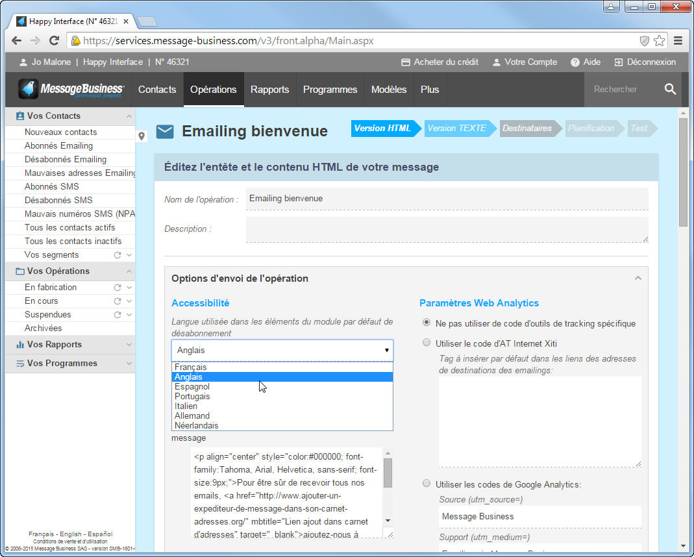Image resolution: width=694 pixels, height=557 pixels.
Task: Refresh the En fabrication list
Action: tap(118, 288)
